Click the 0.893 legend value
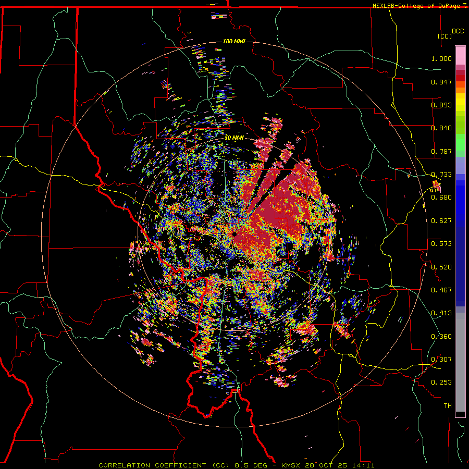The height and width of the screenshot is (469, 469). 441,105
